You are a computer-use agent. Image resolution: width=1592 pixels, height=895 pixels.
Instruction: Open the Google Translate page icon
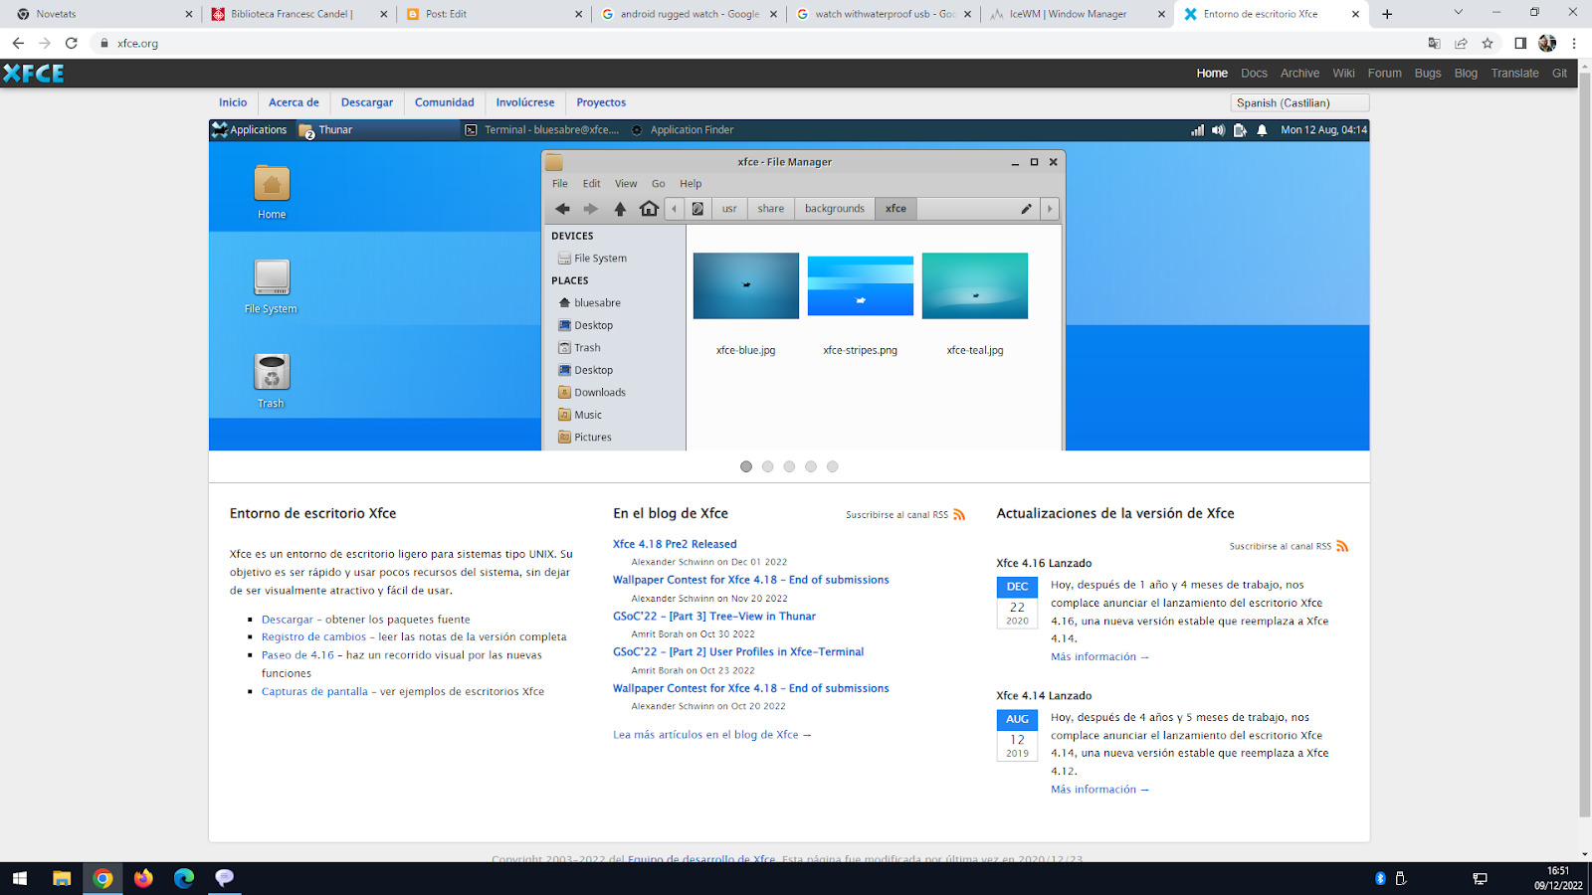coord(1434,43)
